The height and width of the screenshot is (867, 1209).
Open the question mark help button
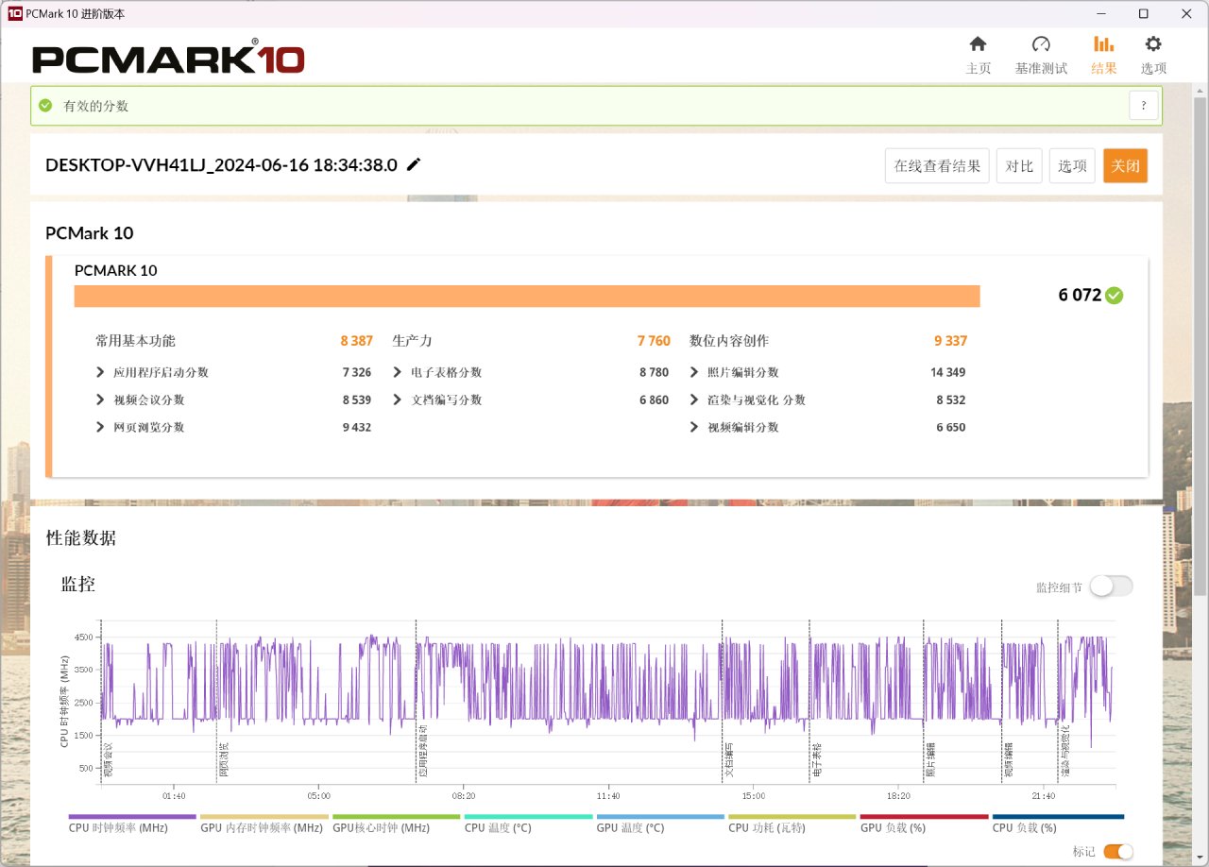1144,106
